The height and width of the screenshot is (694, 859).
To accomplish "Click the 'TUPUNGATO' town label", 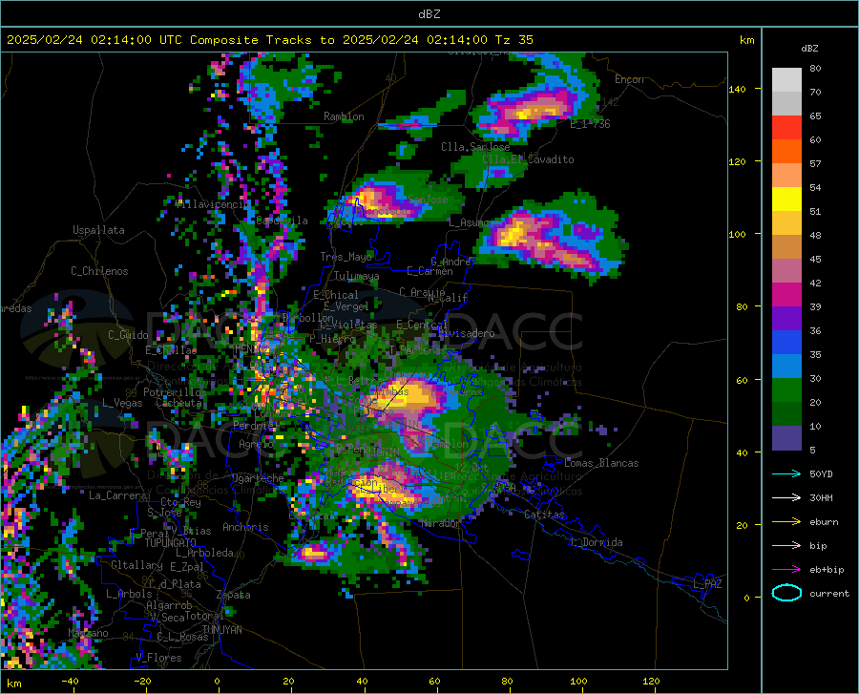I will [x=171, y=543].
